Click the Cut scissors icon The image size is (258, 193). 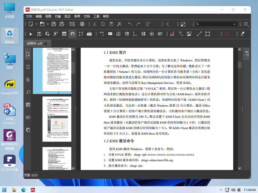95,24
